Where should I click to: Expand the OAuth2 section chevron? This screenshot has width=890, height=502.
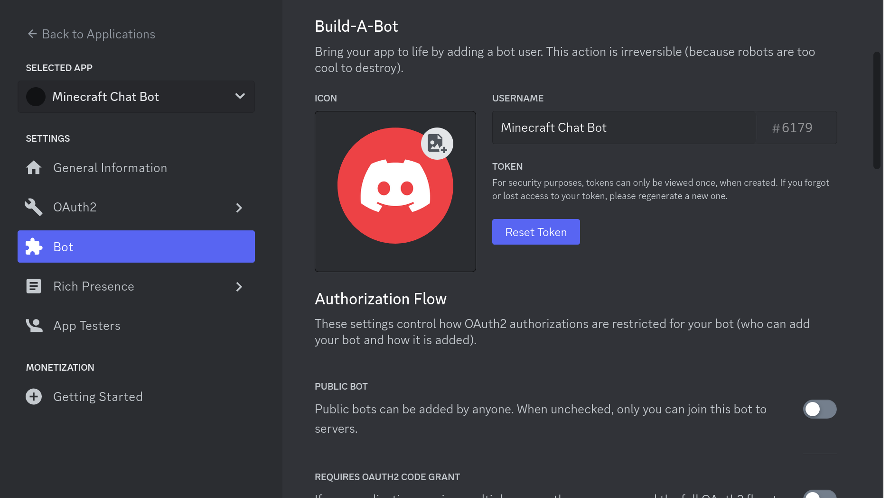(239, 208)
